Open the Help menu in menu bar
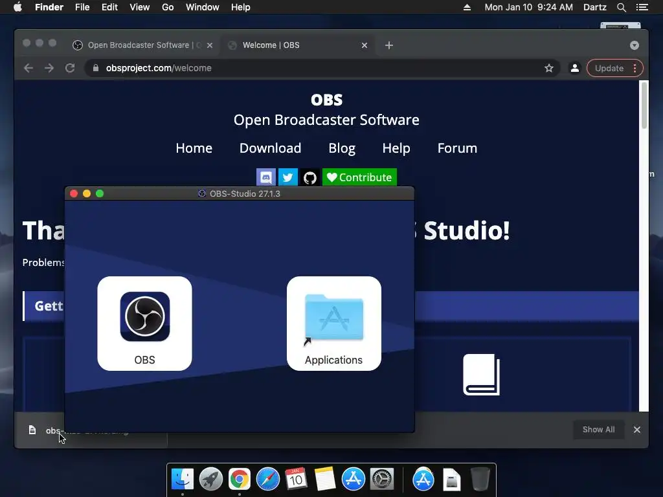This screenshot has width=663, height=497. (241, 7)
